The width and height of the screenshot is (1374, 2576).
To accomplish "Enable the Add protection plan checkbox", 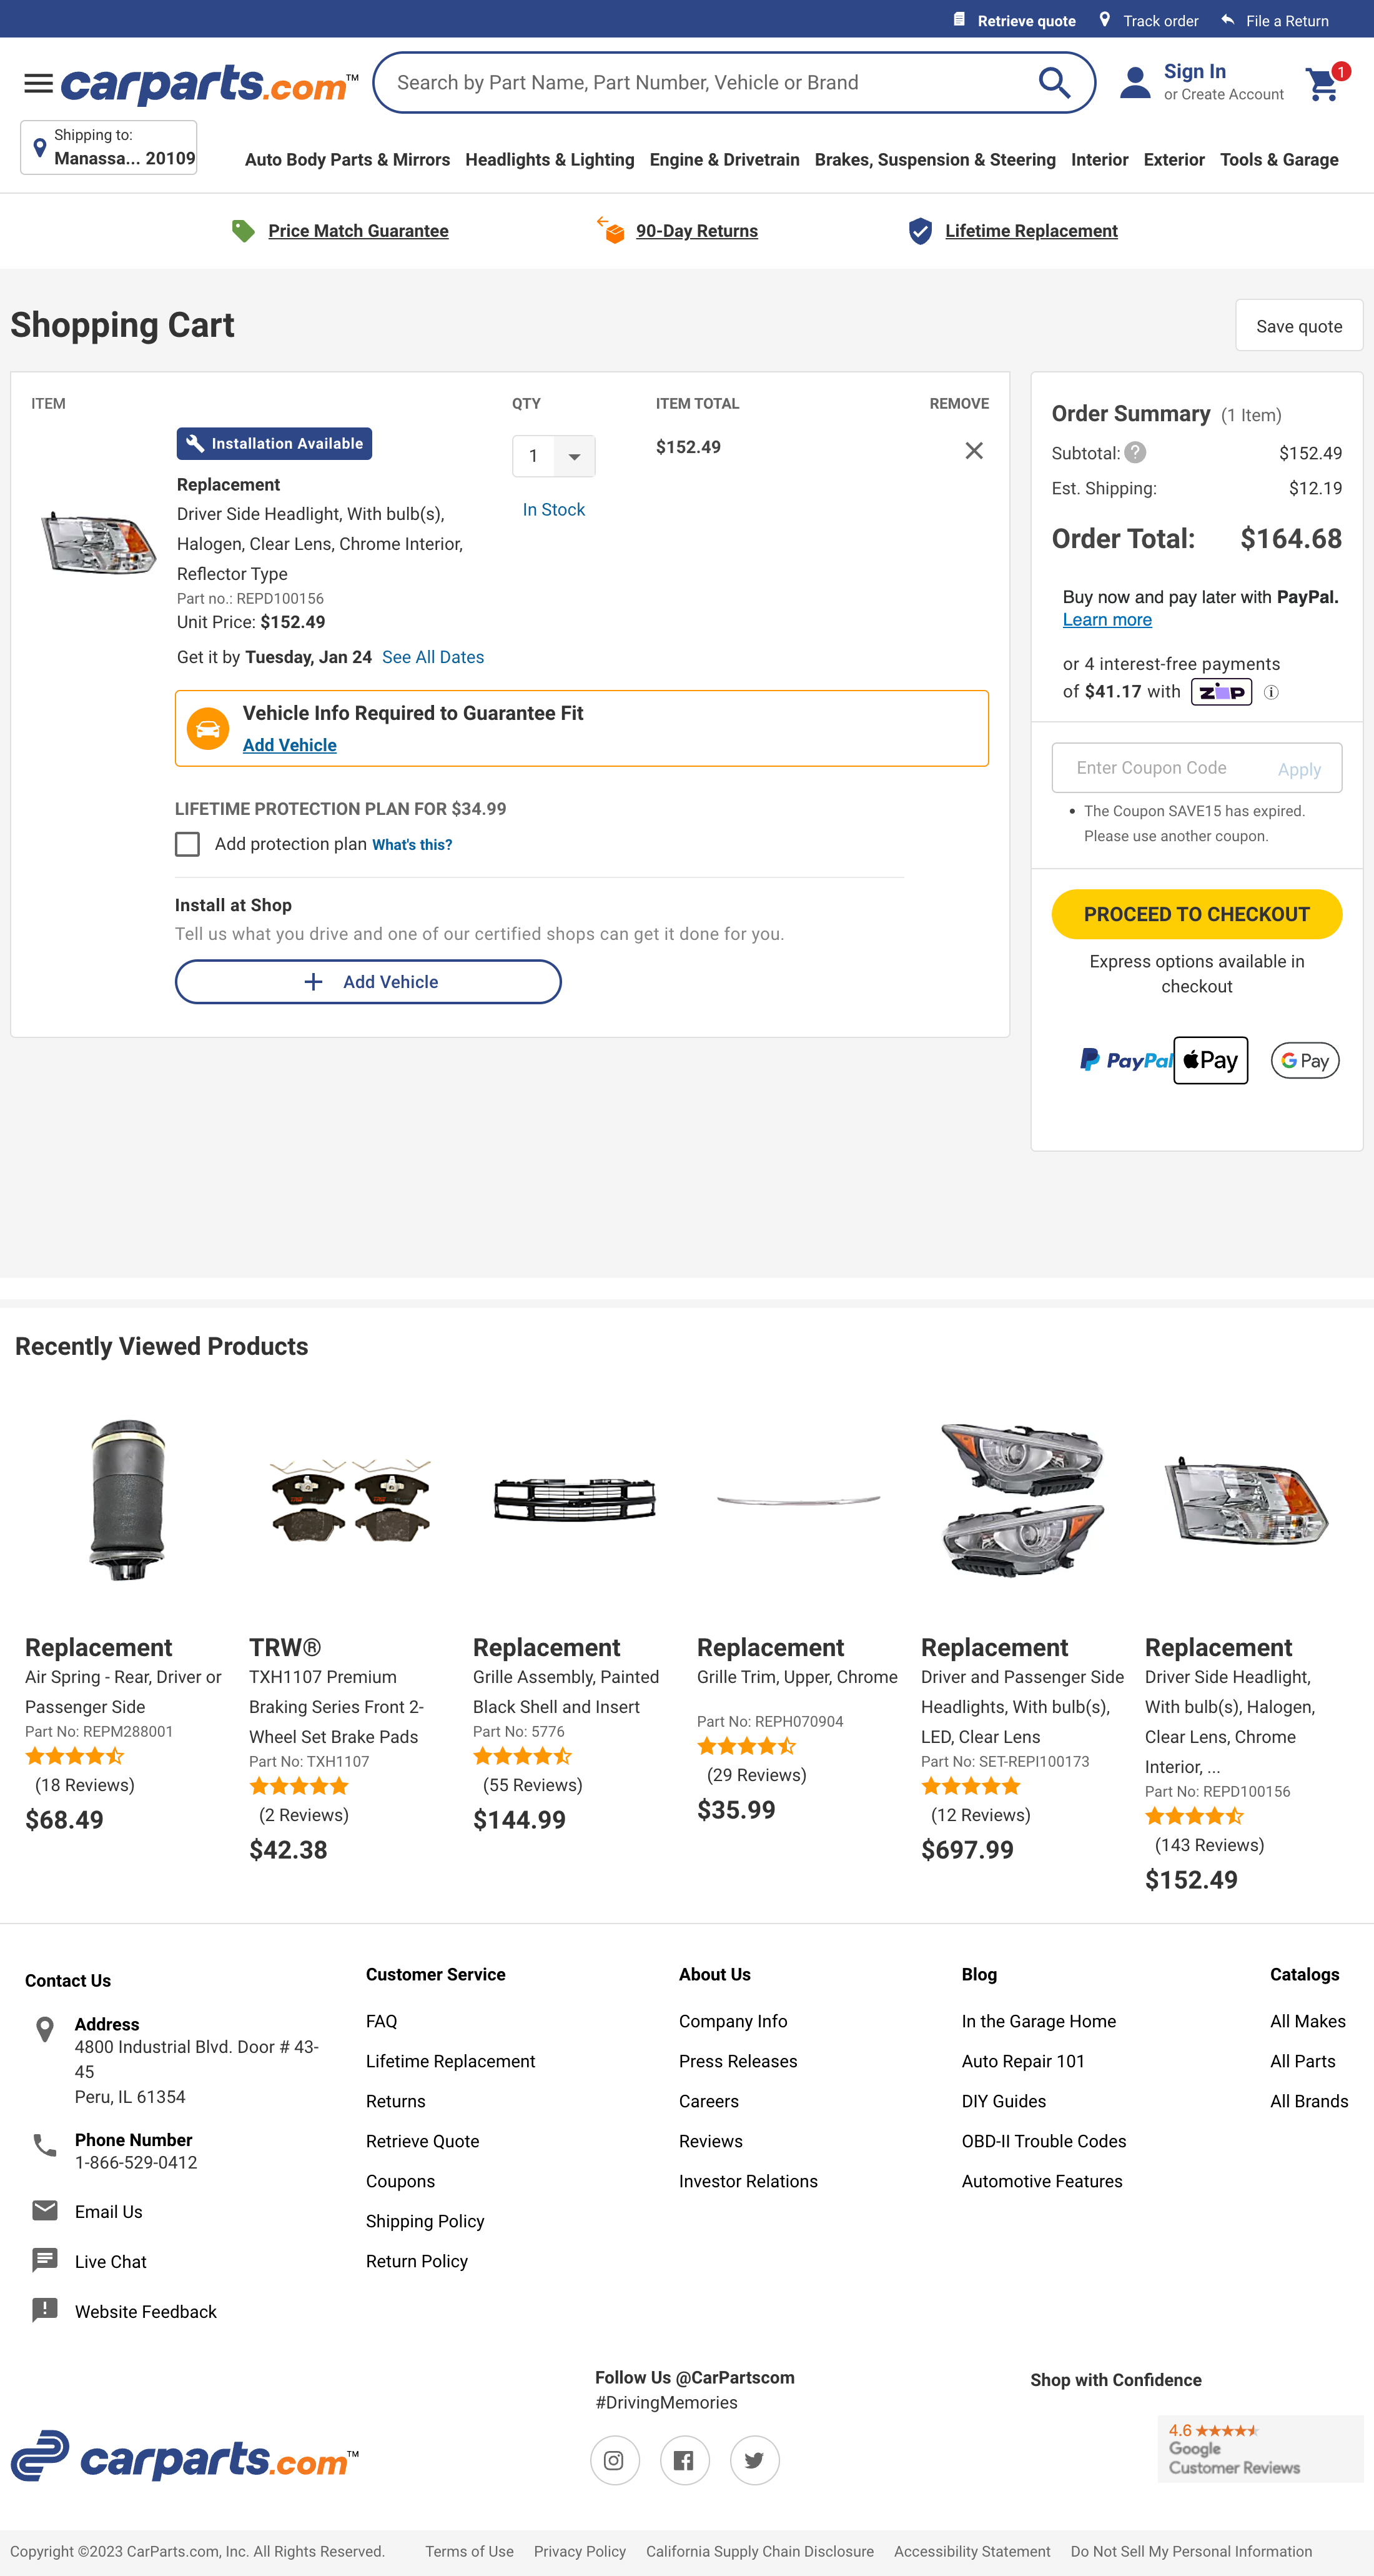I will pyautogui.click(x=187, y=844).
